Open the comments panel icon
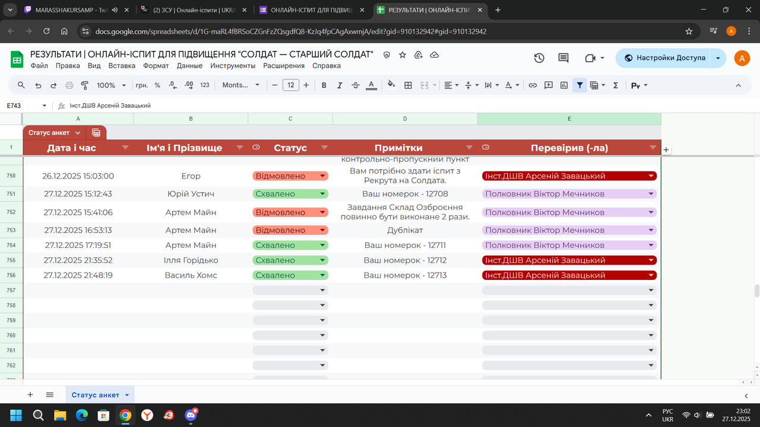The width and height of the screenshot is (760, 427). coord(563,58)
